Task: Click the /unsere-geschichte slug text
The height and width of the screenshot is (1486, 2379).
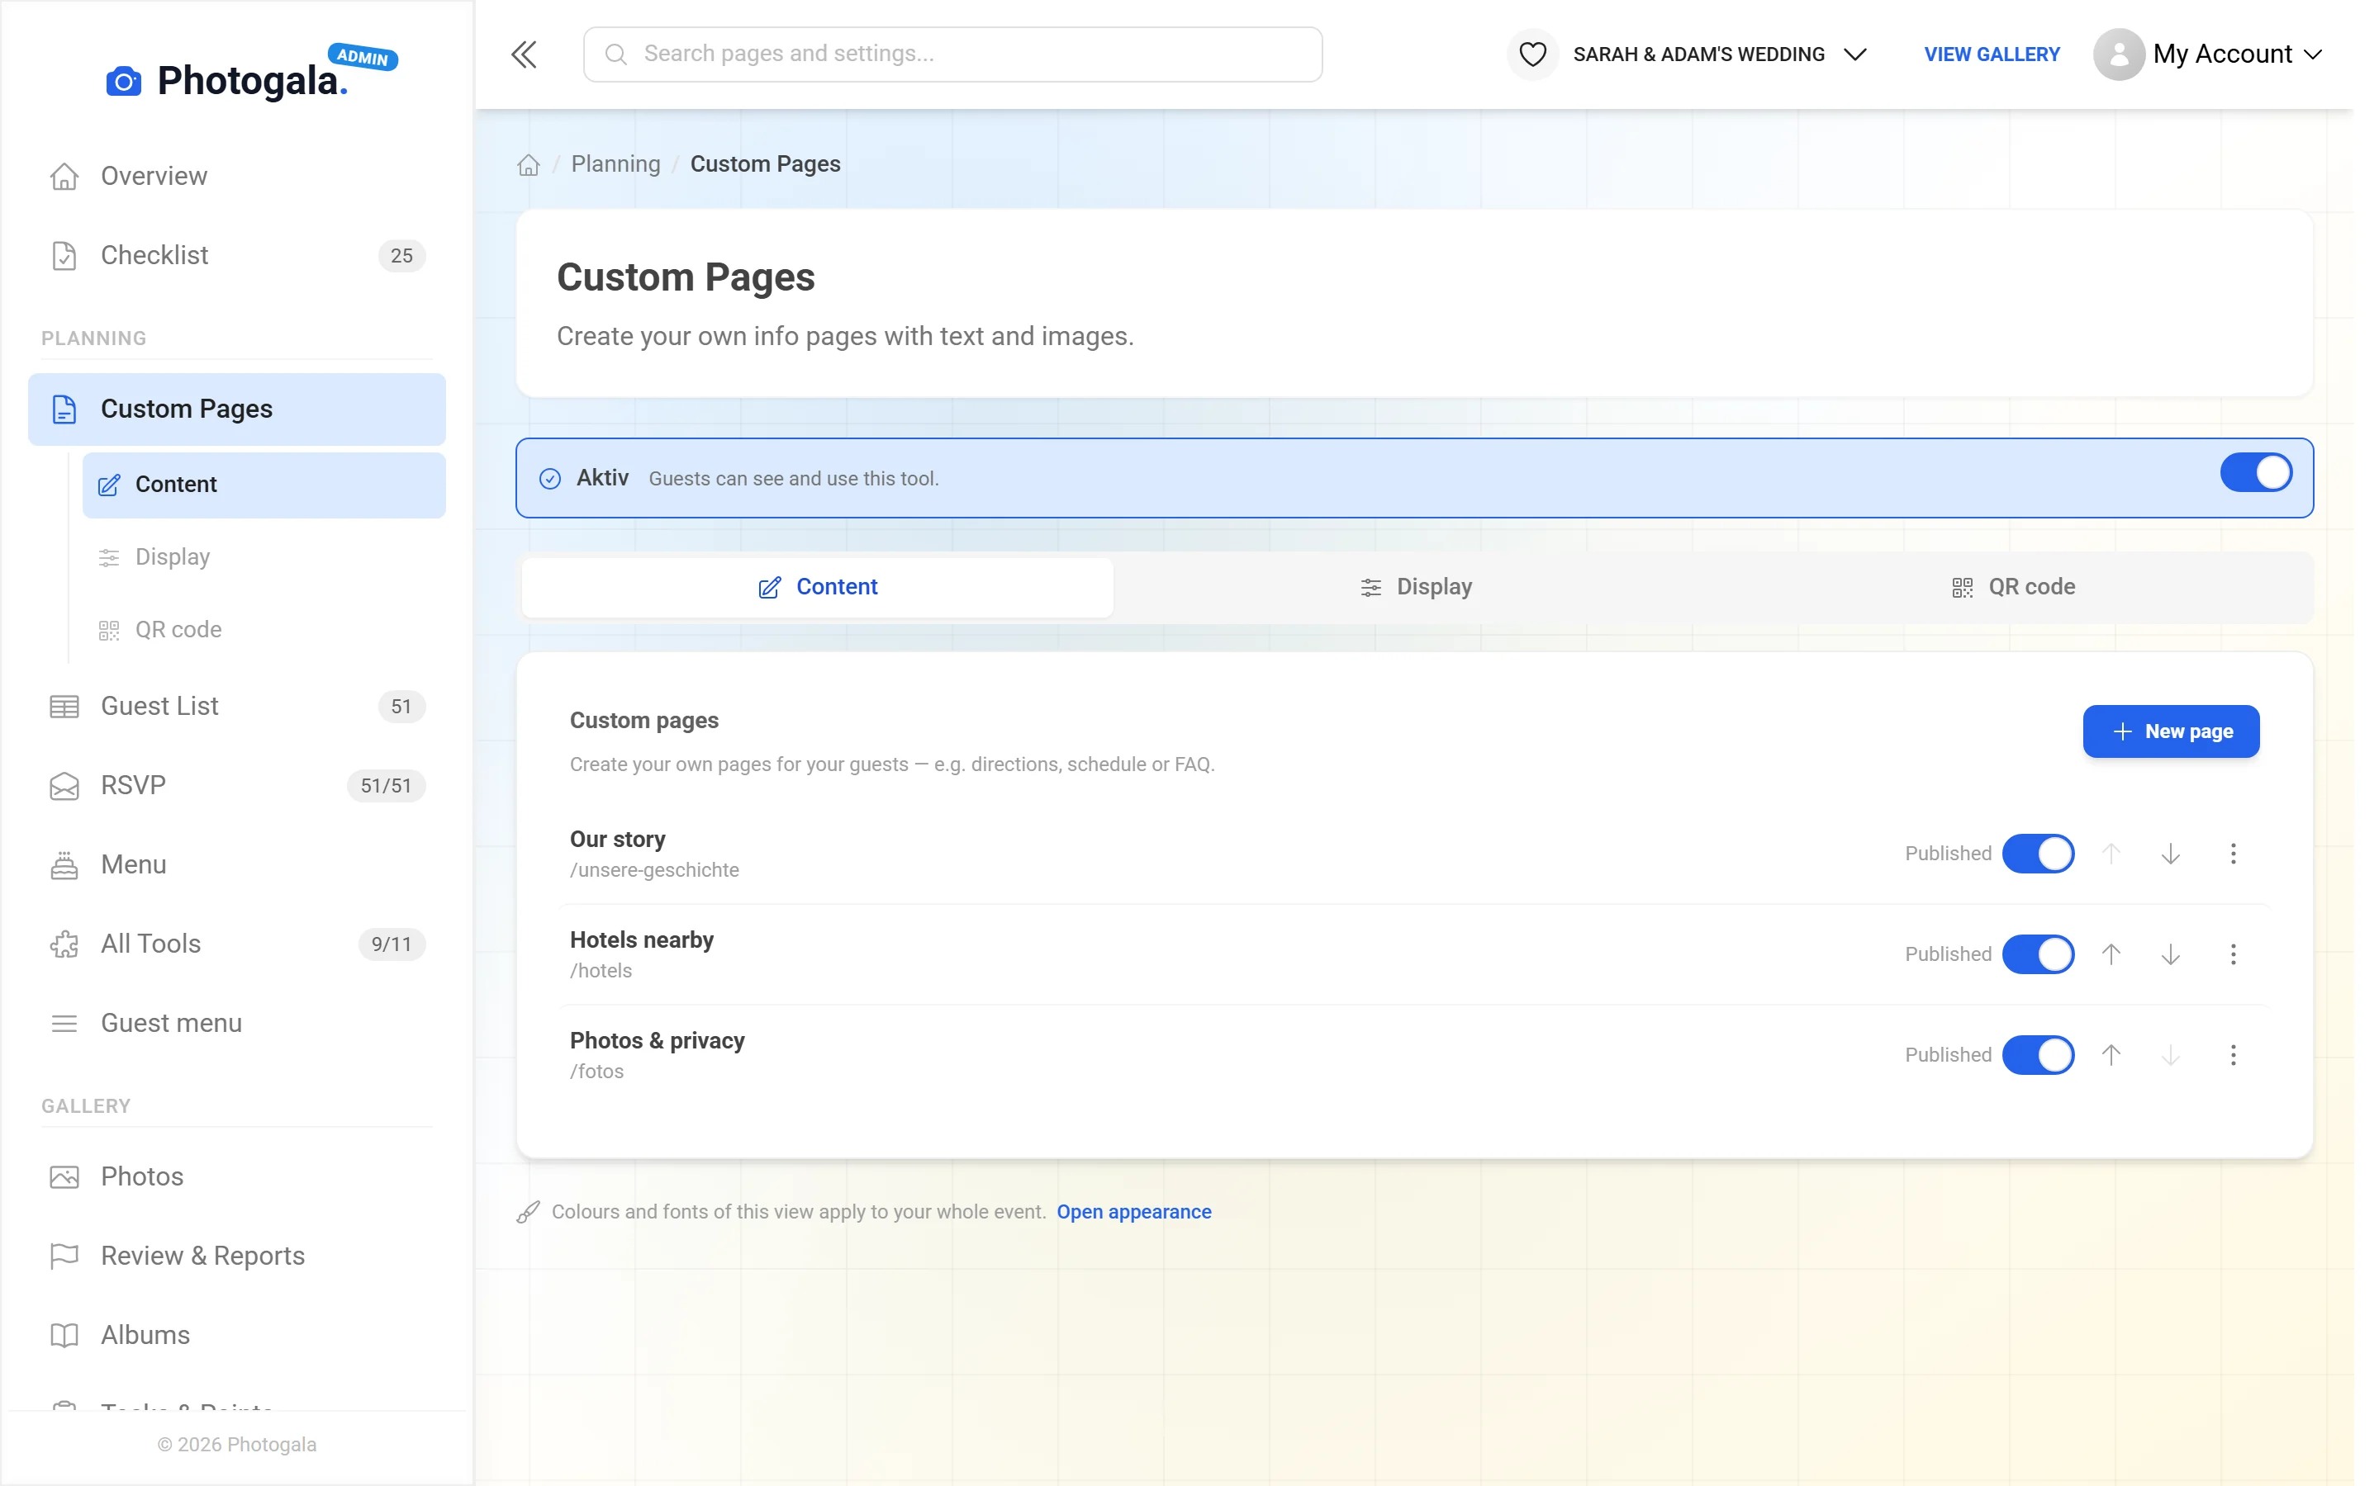Action: [x=653, y=870]
